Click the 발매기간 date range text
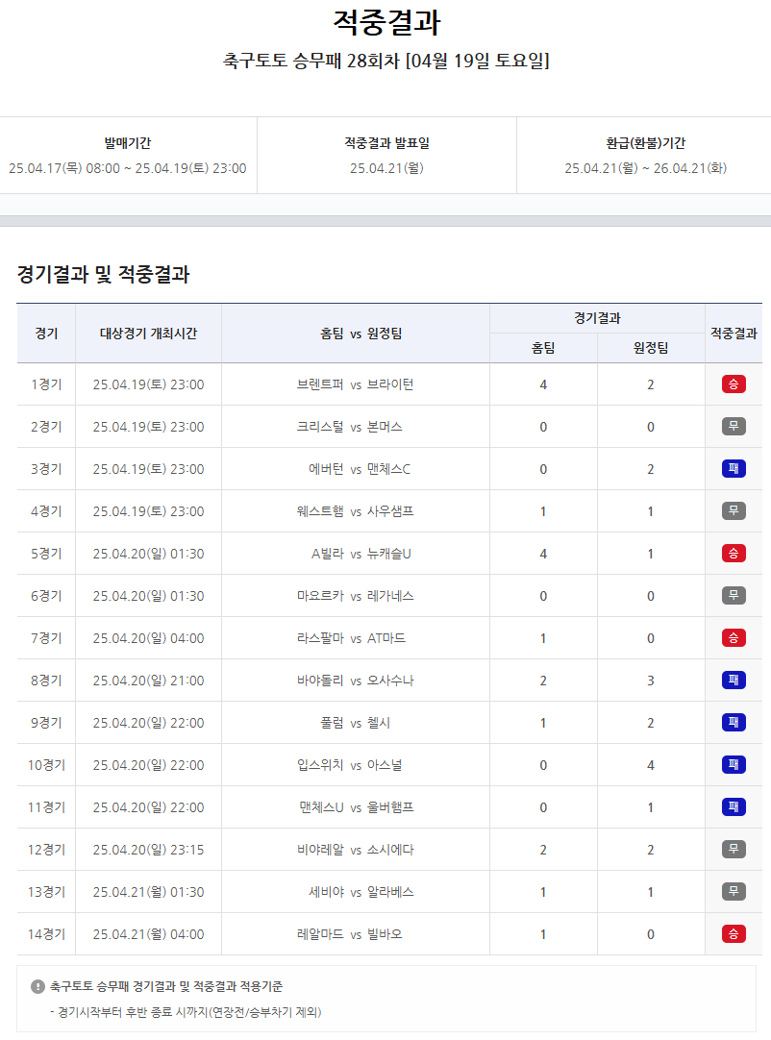The width and height of the screenshot is (771, 1040). pos(128,168)
